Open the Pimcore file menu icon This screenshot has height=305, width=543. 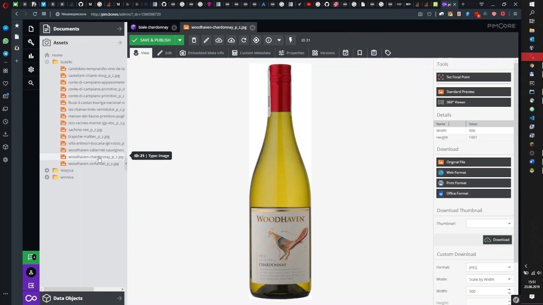click(x=31, y=29)
